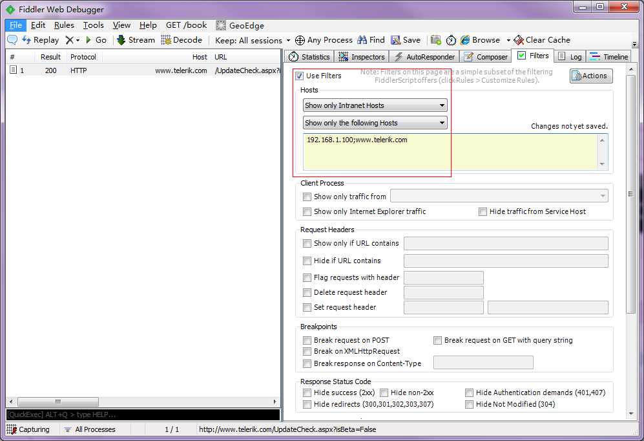This screenshot has width=644, height=441.
Task: Switch to the Composer tab
Action: point(486,57)
